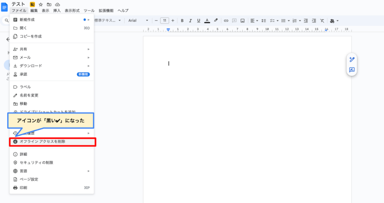
Task: Click the insert link icon
Action: pyautogui.click(x=226, y=21)
